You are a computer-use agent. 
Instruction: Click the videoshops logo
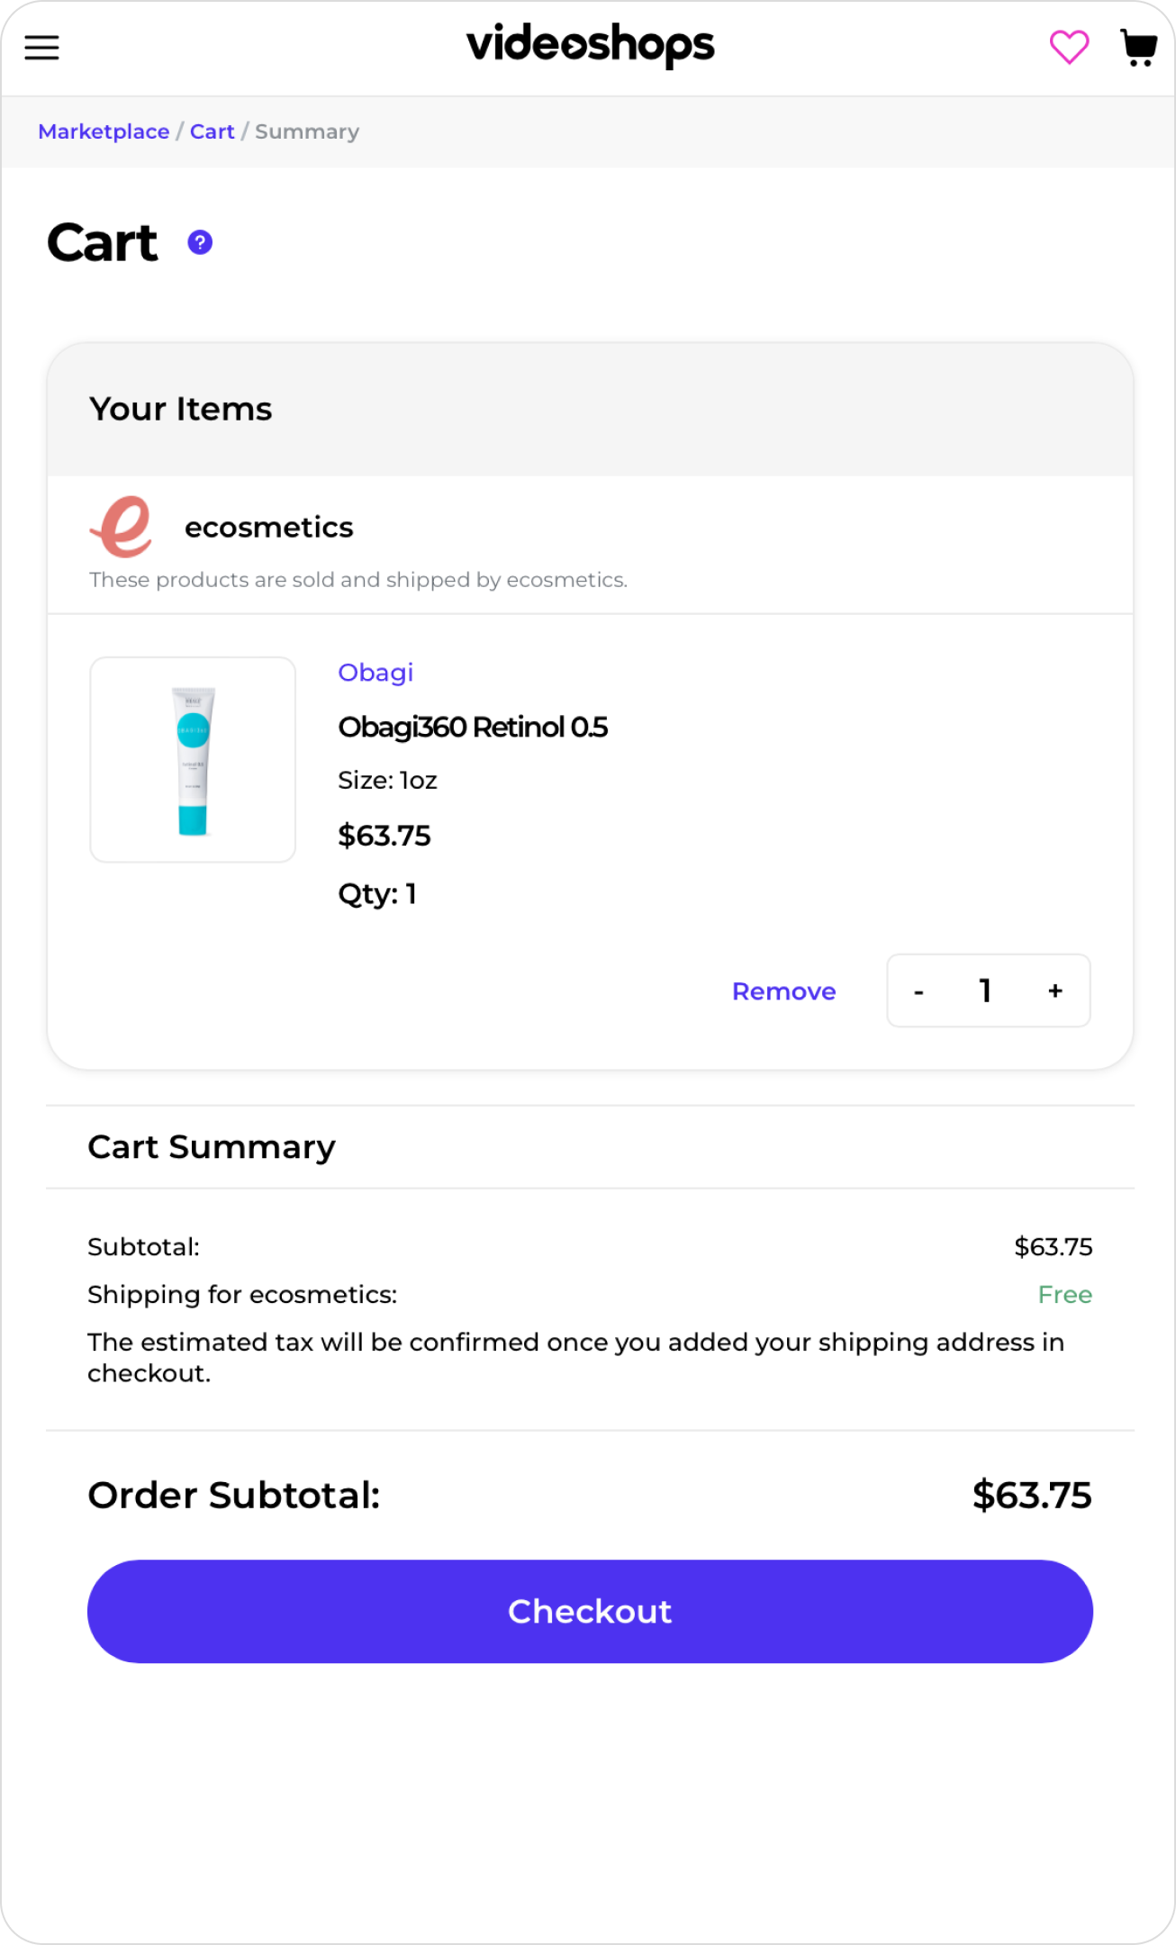point(590,45)
